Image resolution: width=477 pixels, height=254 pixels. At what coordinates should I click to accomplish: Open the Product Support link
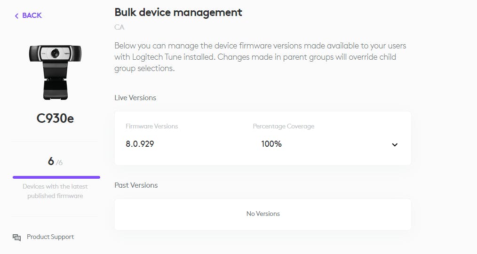(50, 237)
